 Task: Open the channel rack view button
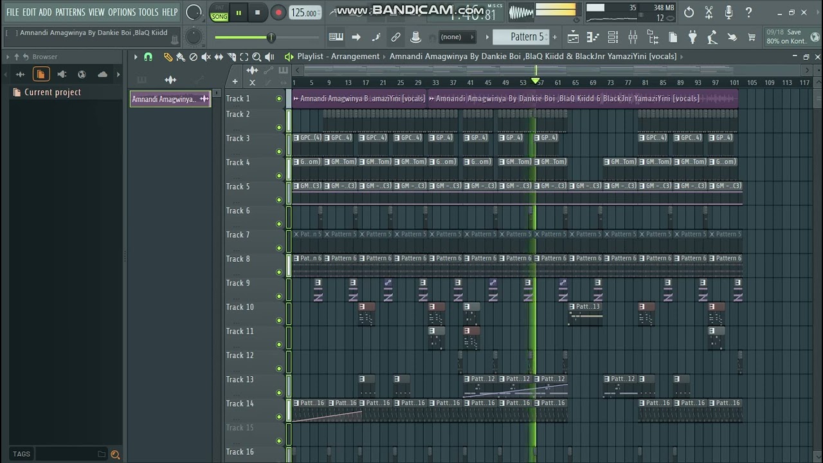click(x=613, y=37)
